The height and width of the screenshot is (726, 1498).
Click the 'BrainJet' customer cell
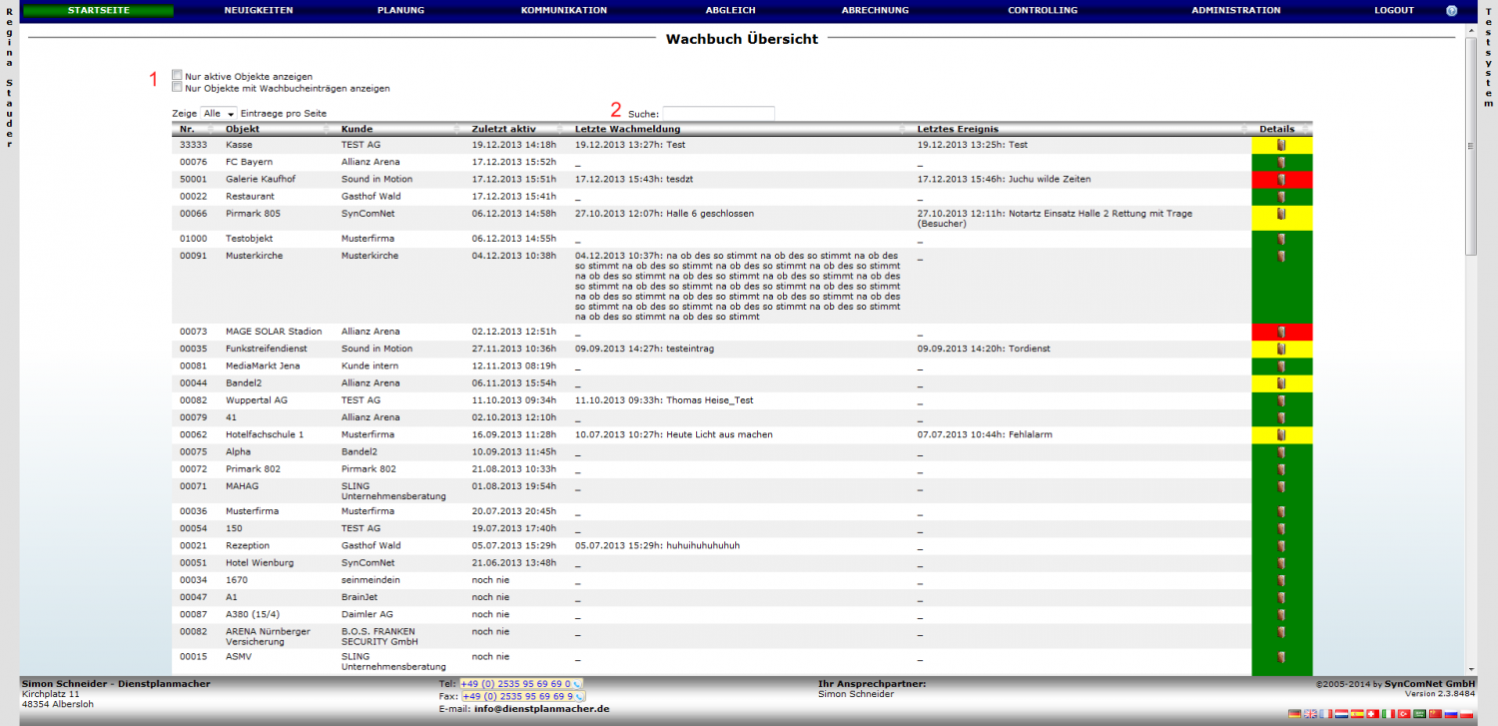point(360,597)
